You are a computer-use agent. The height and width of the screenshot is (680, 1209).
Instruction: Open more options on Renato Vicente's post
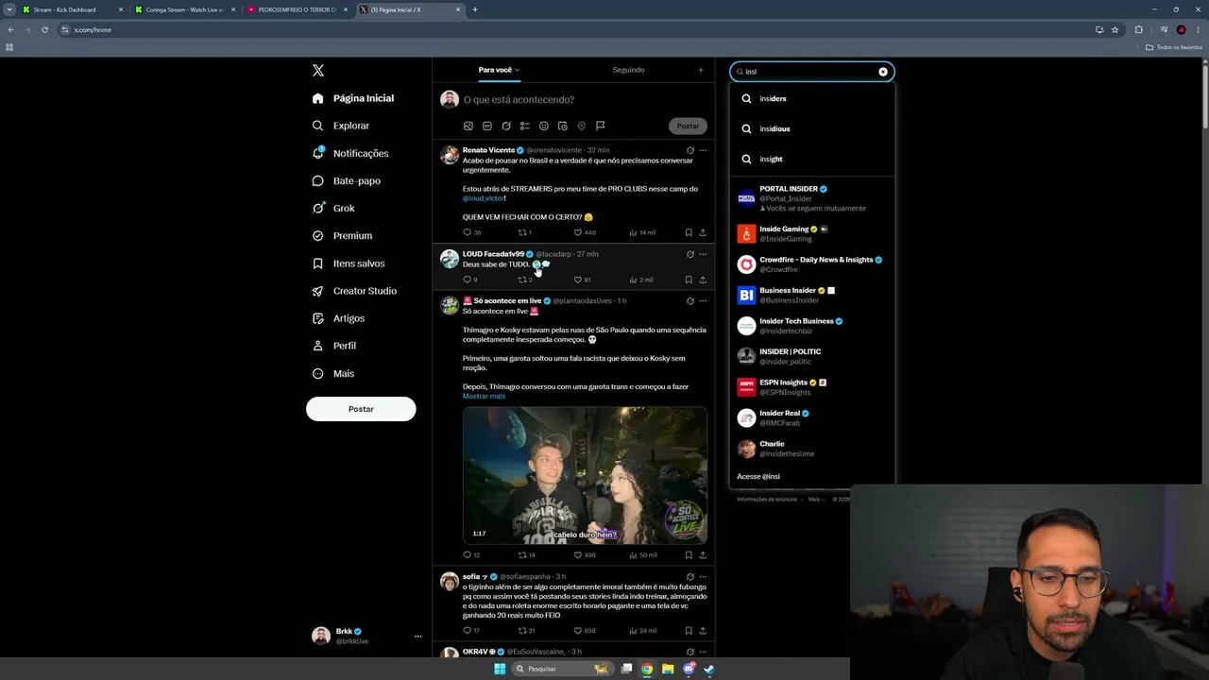703,150
